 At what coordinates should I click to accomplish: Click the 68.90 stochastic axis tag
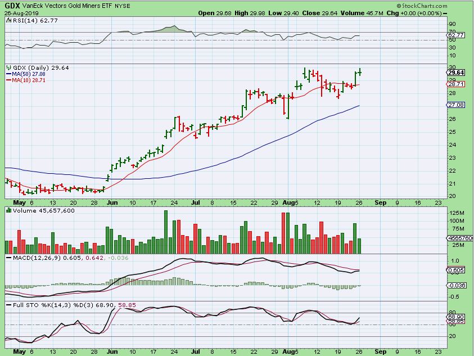coord(455,317)
